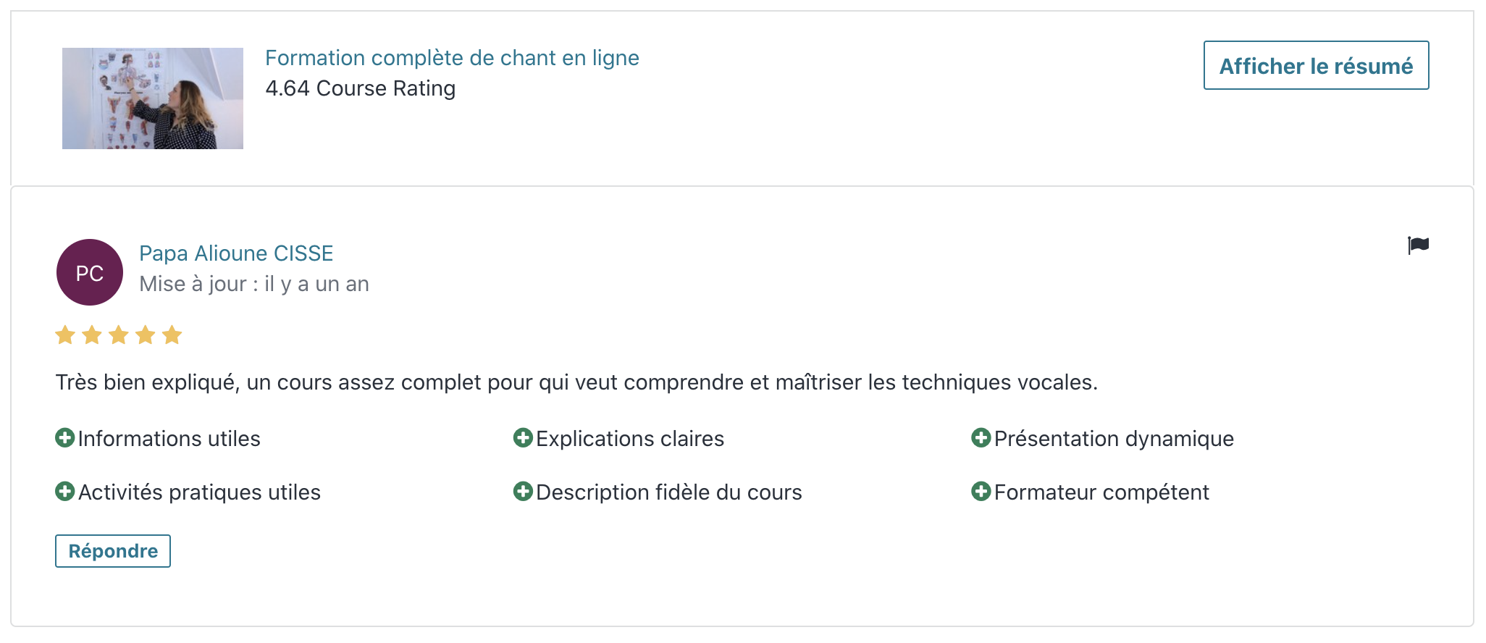Select the PC avatar circle

pos(90,272)
